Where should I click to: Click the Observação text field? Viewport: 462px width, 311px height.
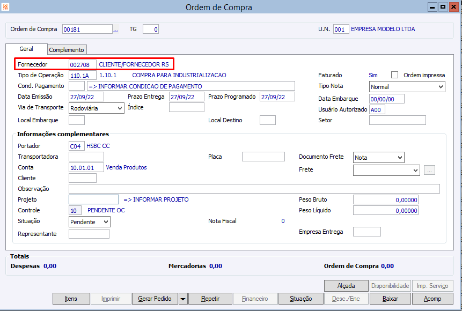click(x=254, y=189)
